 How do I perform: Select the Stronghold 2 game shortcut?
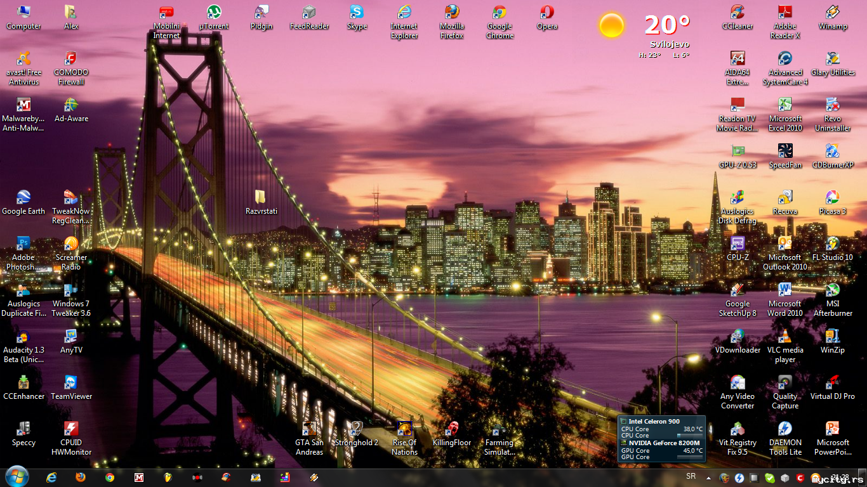[x=357, y=434]
